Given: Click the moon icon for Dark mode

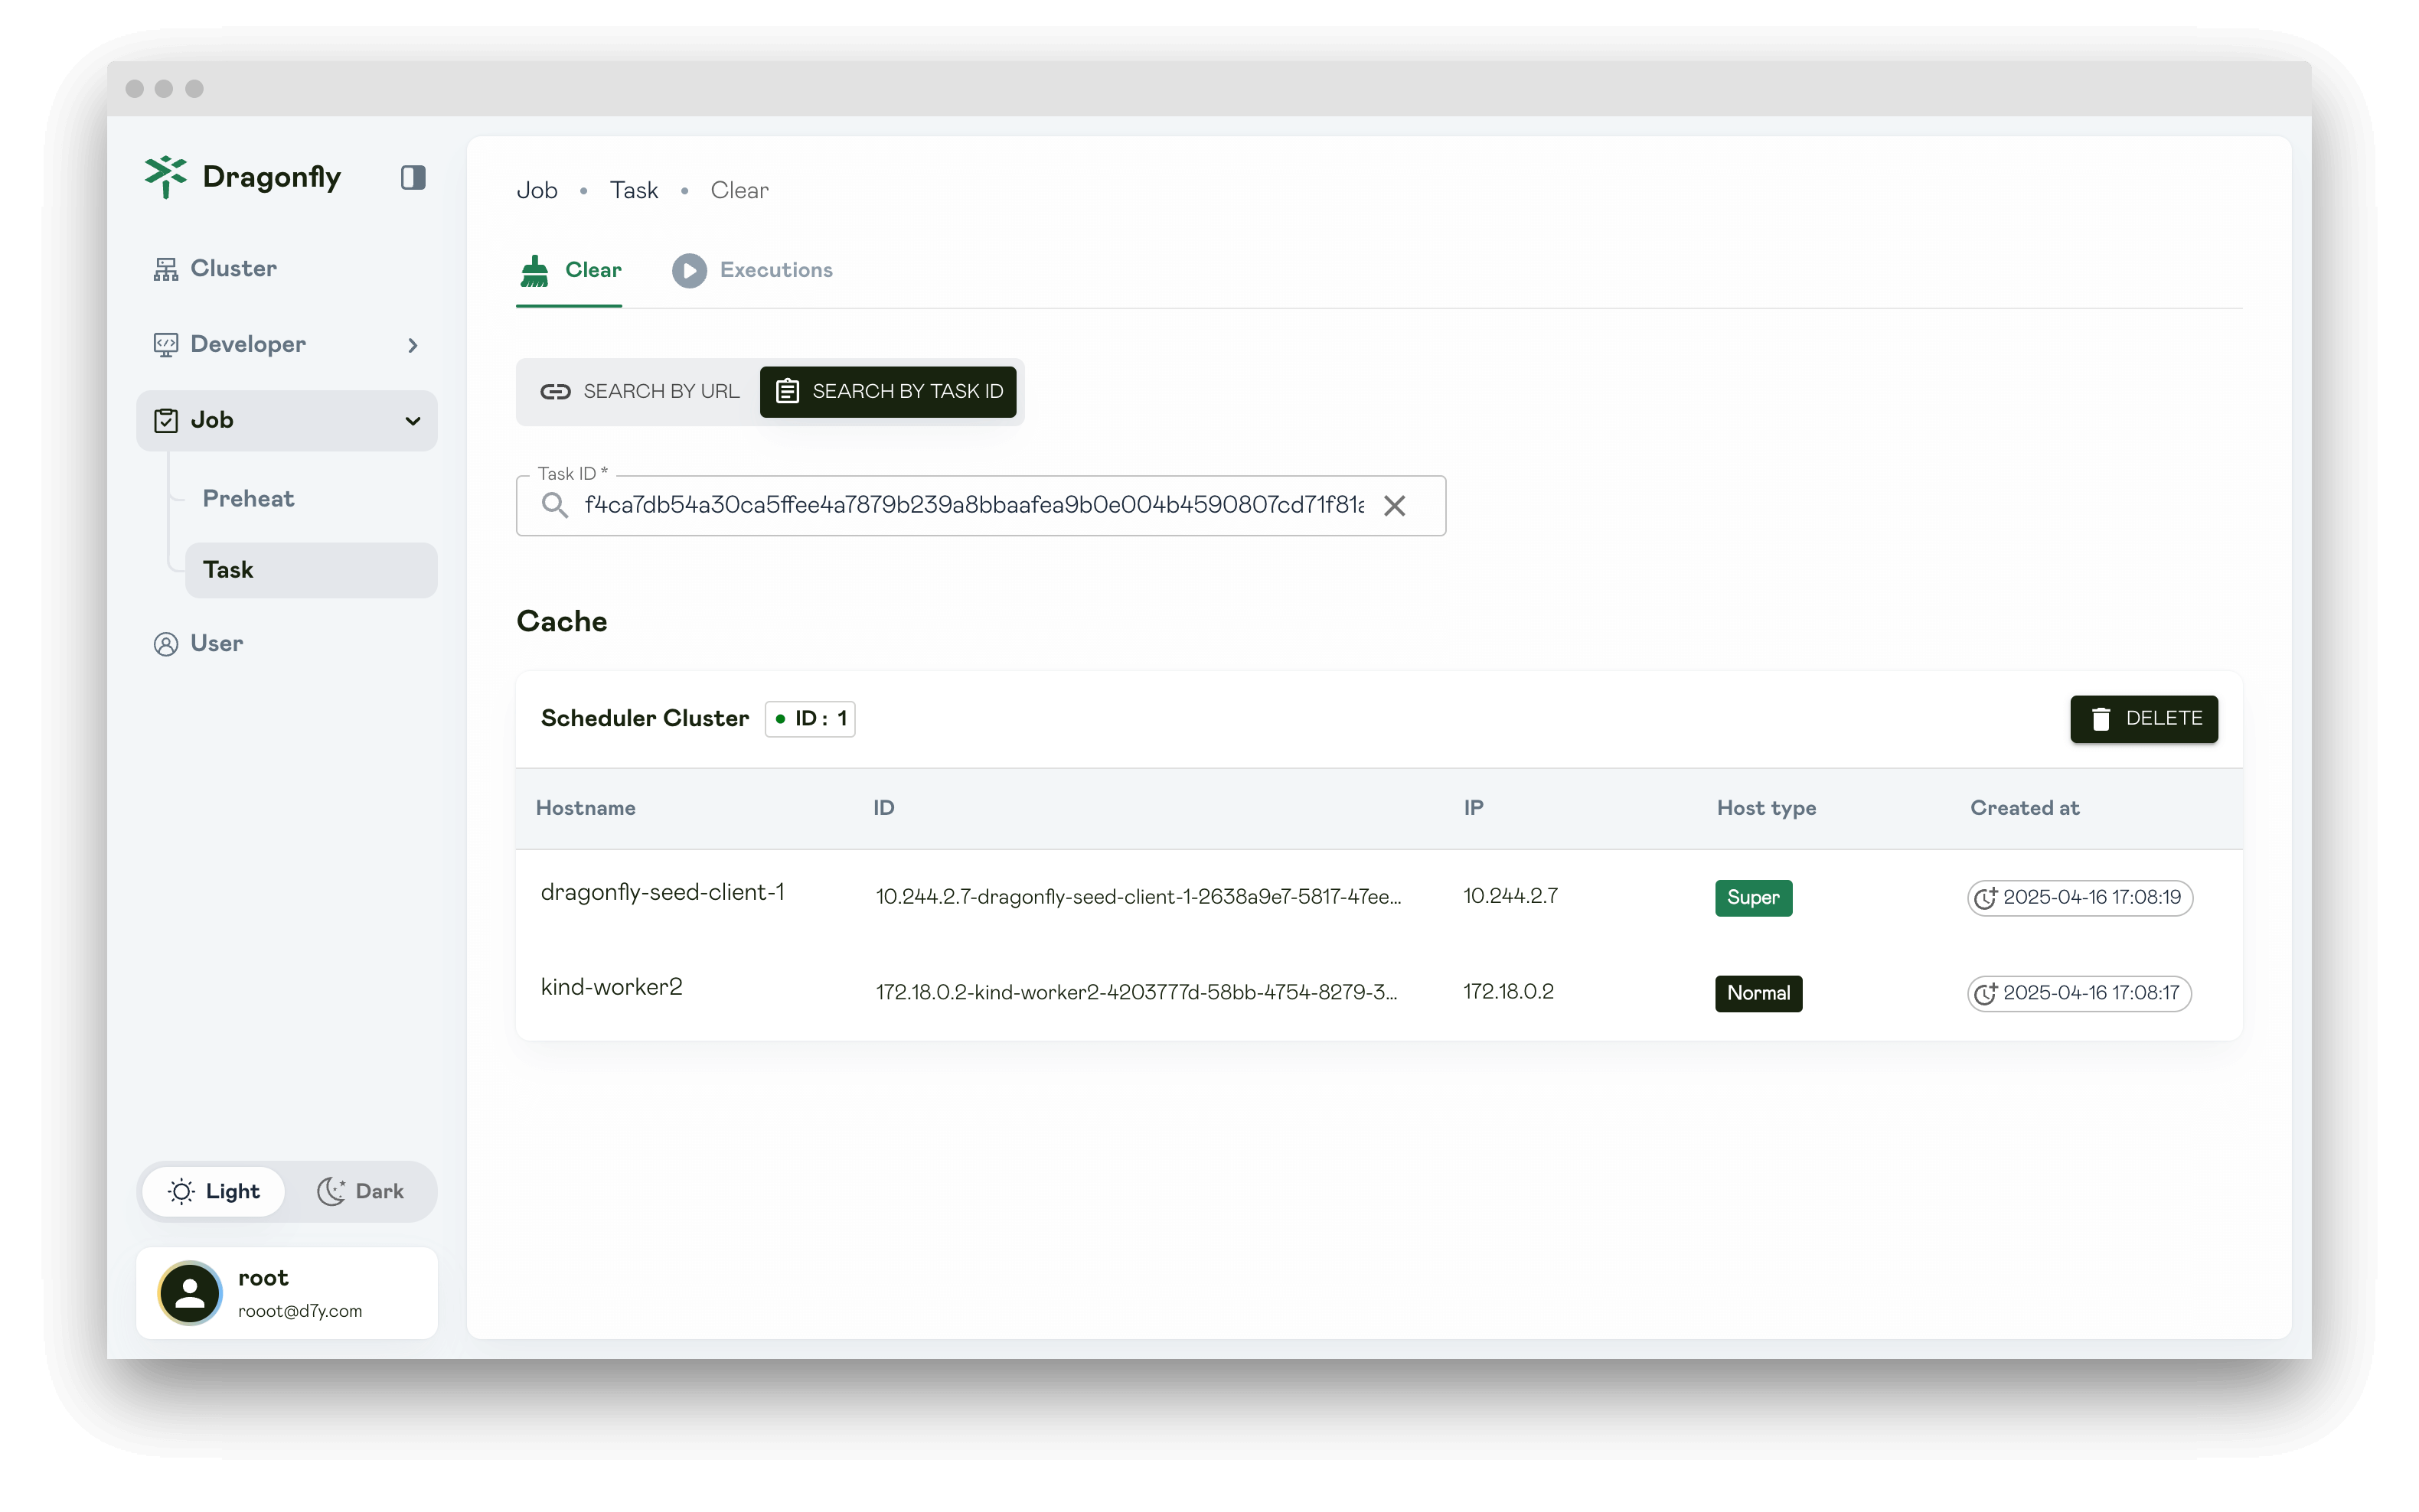Looking at the screenshot, I should (x=331, y=1191).
